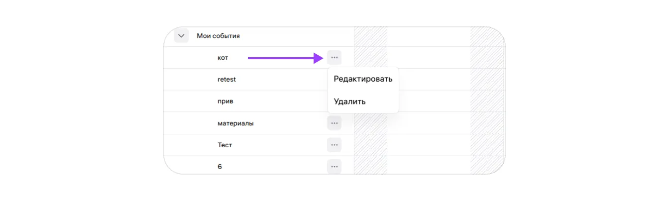Click the Тест event name
669x202 pixels.
(225, 145)
